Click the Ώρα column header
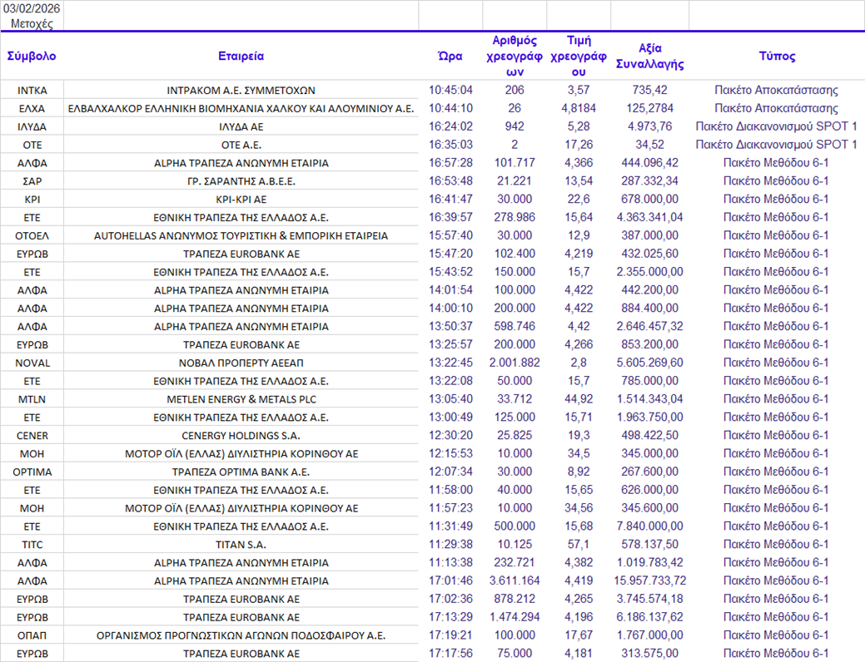The image size is (865, 662). pos(450,57)
